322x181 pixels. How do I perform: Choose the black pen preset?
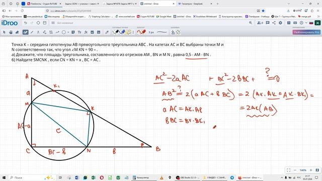116,32
